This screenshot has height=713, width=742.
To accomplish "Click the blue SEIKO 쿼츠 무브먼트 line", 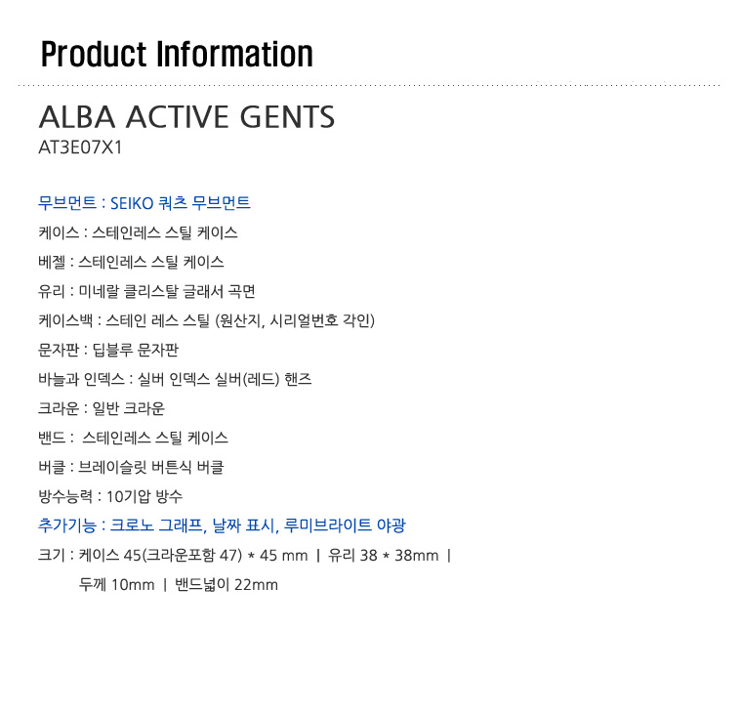I will (144, 203).
